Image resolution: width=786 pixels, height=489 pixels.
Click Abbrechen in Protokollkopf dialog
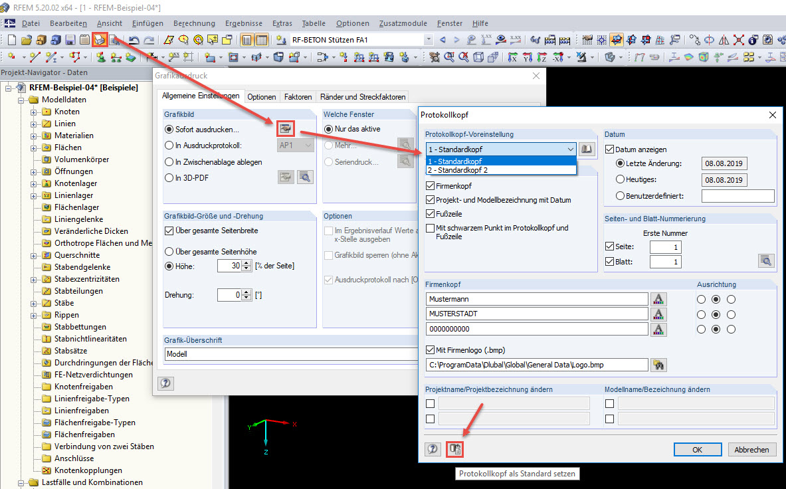(x=751, y=449)
